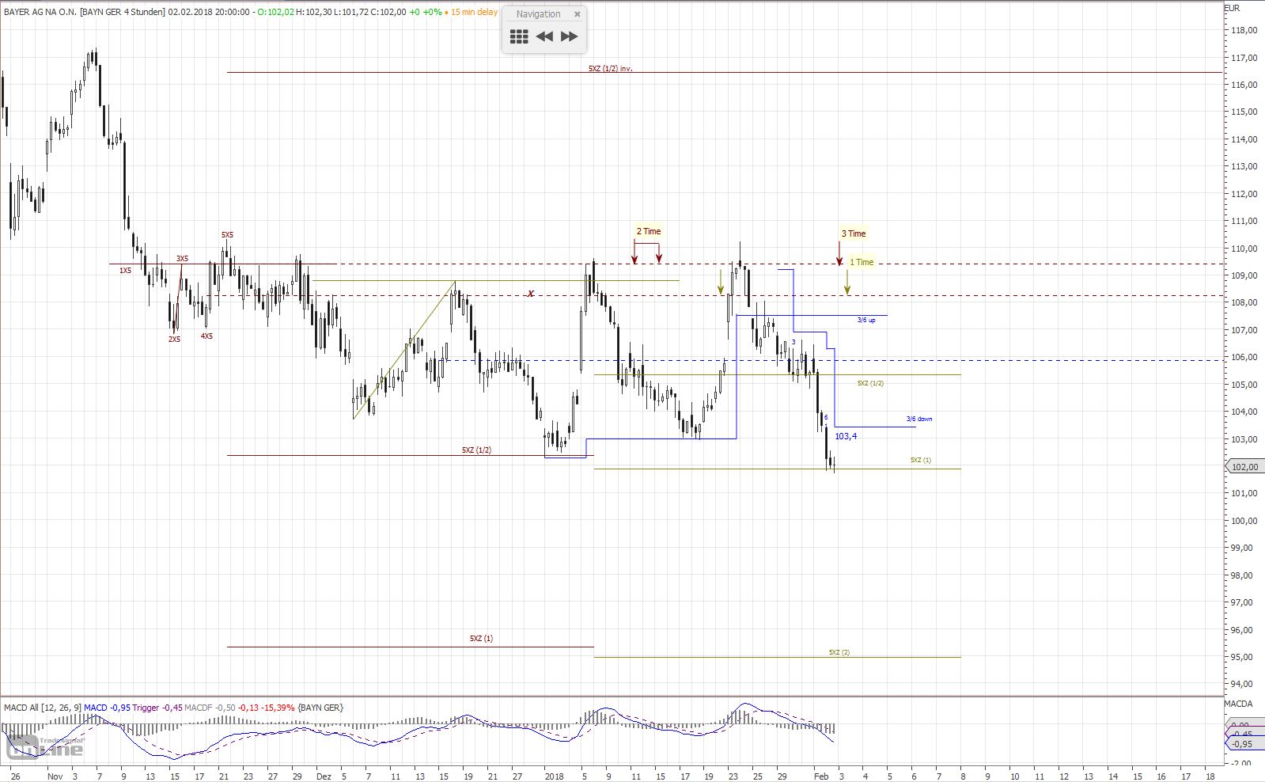Step backward with the rewind arrows

pos(544,36)
